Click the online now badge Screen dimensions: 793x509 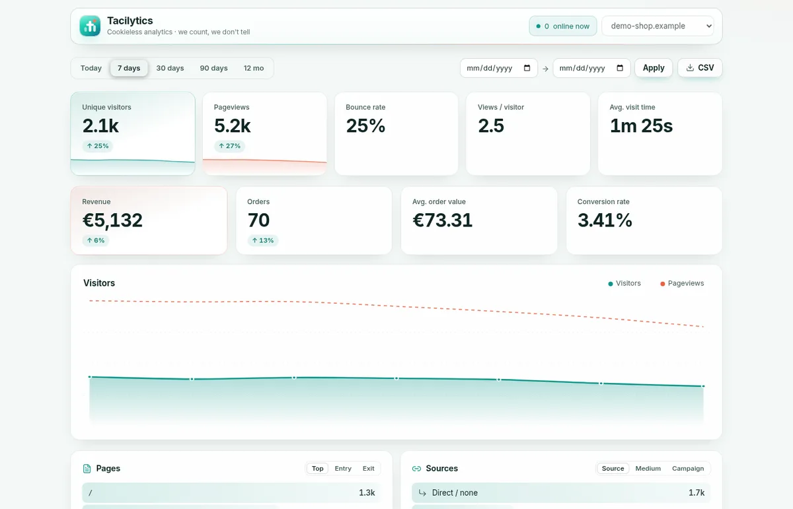[563, 26]
